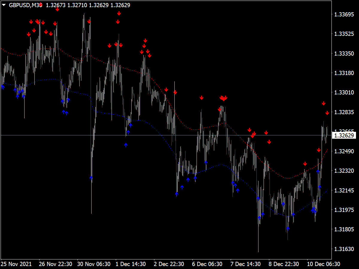Image resolution: width=359 pixels, height=269 pixels.
Task: Click the 1.33695 price axis label
Action: pyautogui.click(x=344, y=14)
